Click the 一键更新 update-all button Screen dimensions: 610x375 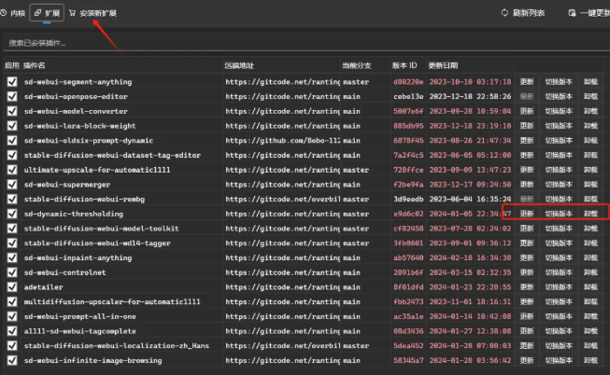point(589,13)
